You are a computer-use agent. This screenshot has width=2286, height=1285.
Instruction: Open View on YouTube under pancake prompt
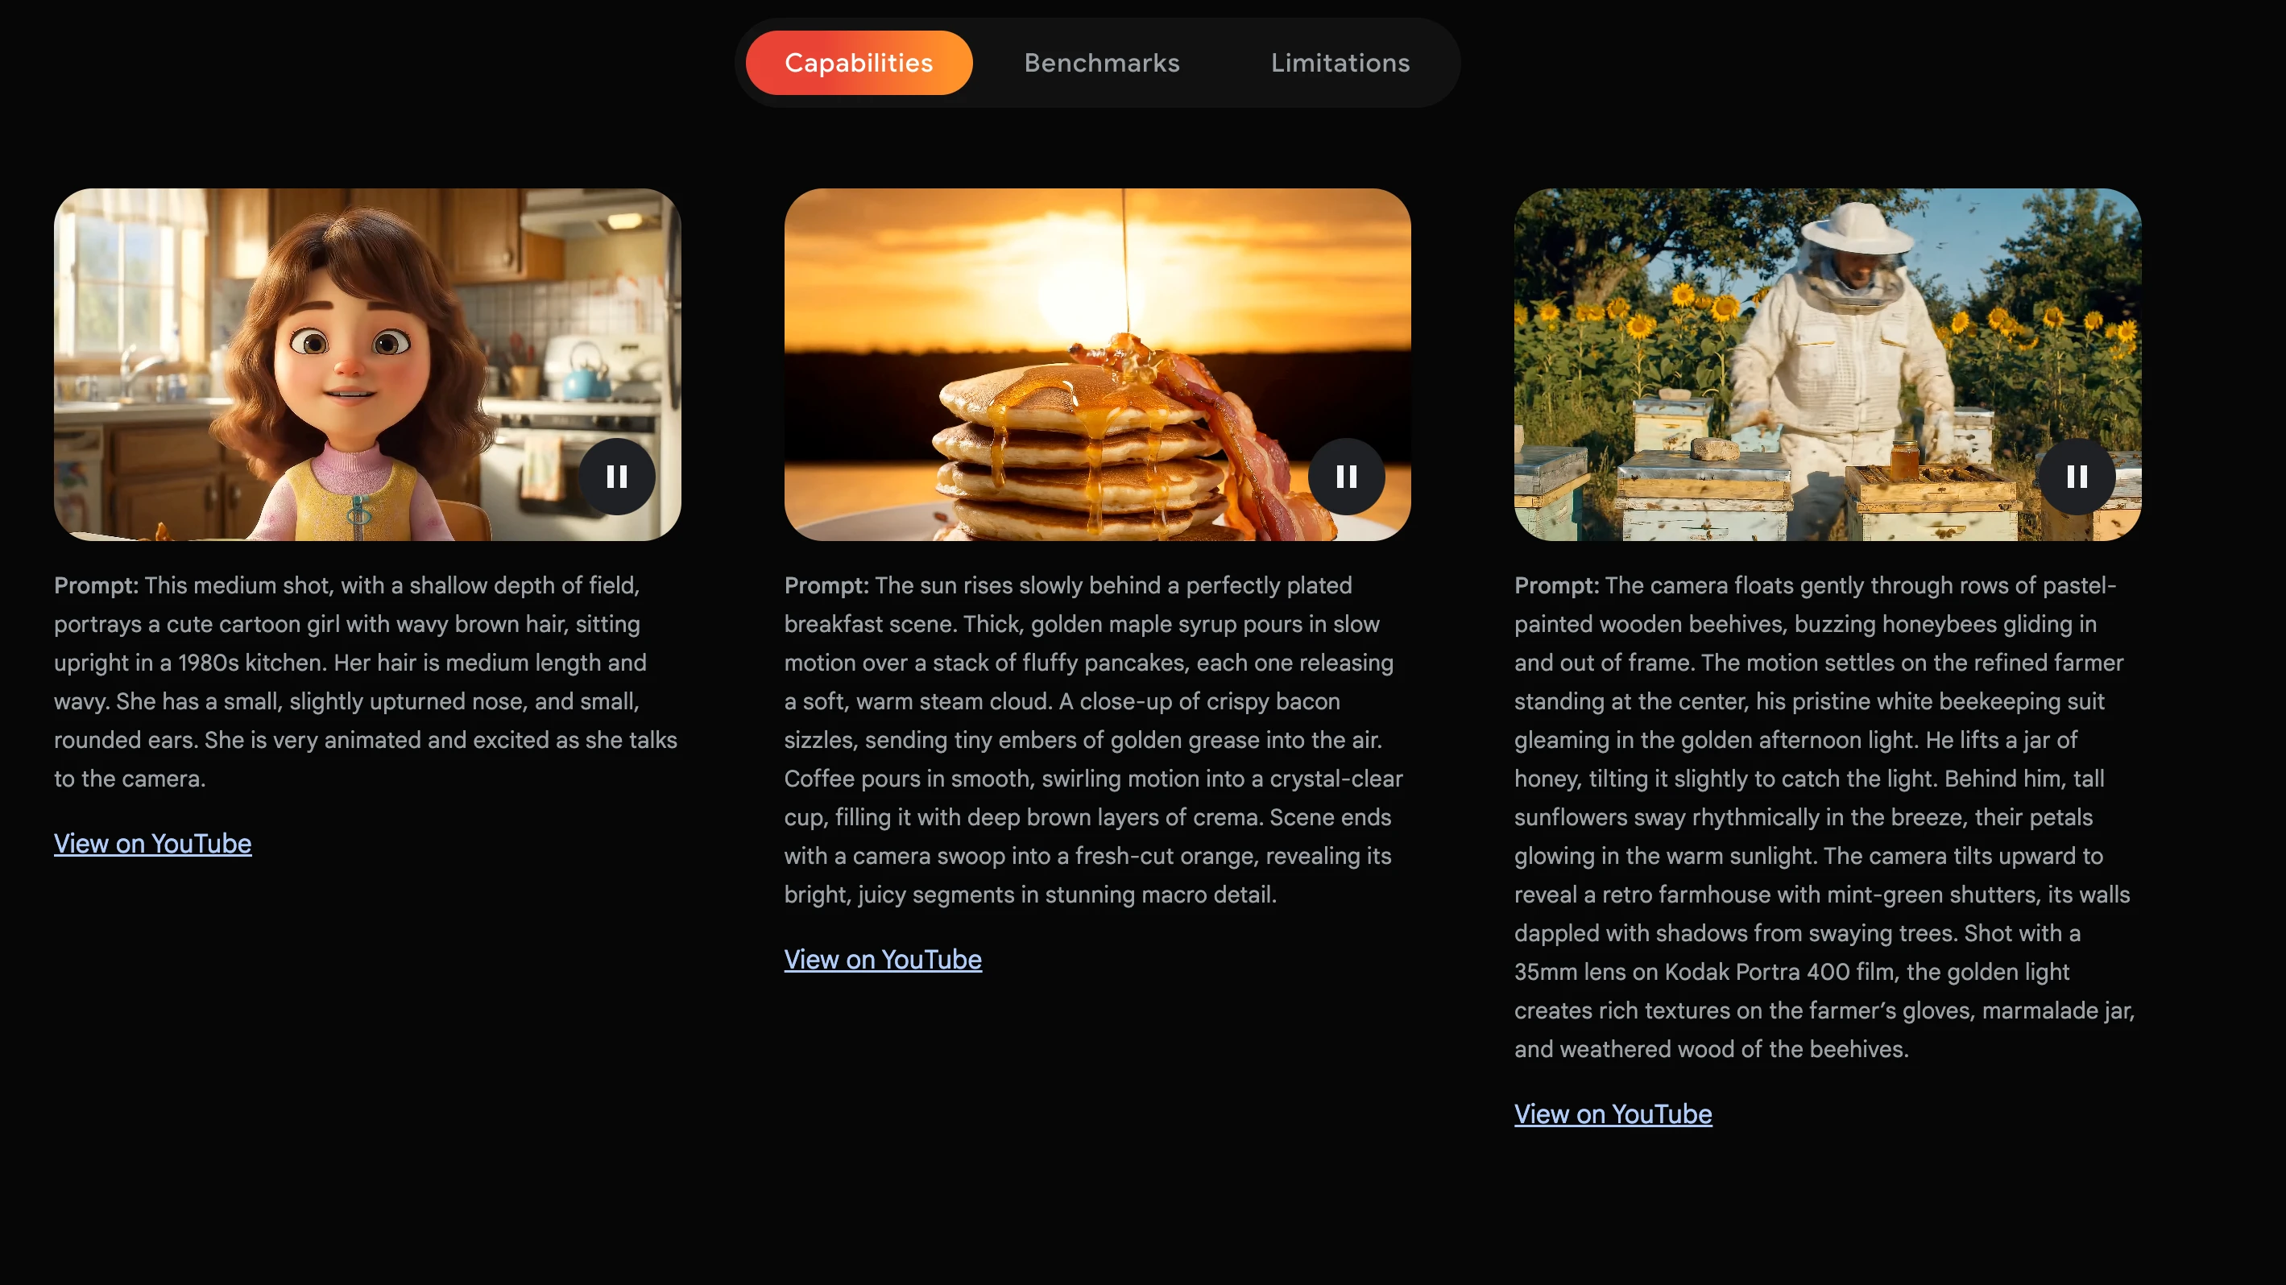[x=883, y=960]
